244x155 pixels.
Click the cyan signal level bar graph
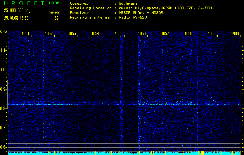(124, 153)
